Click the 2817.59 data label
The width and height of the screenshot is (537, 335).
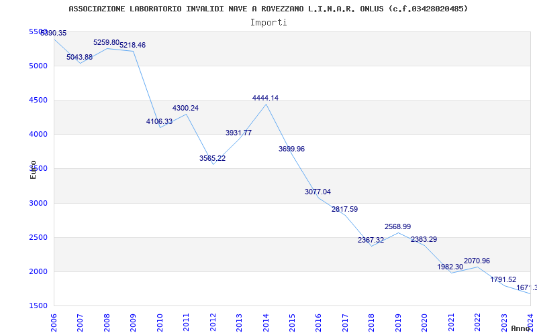coord(344,209)
